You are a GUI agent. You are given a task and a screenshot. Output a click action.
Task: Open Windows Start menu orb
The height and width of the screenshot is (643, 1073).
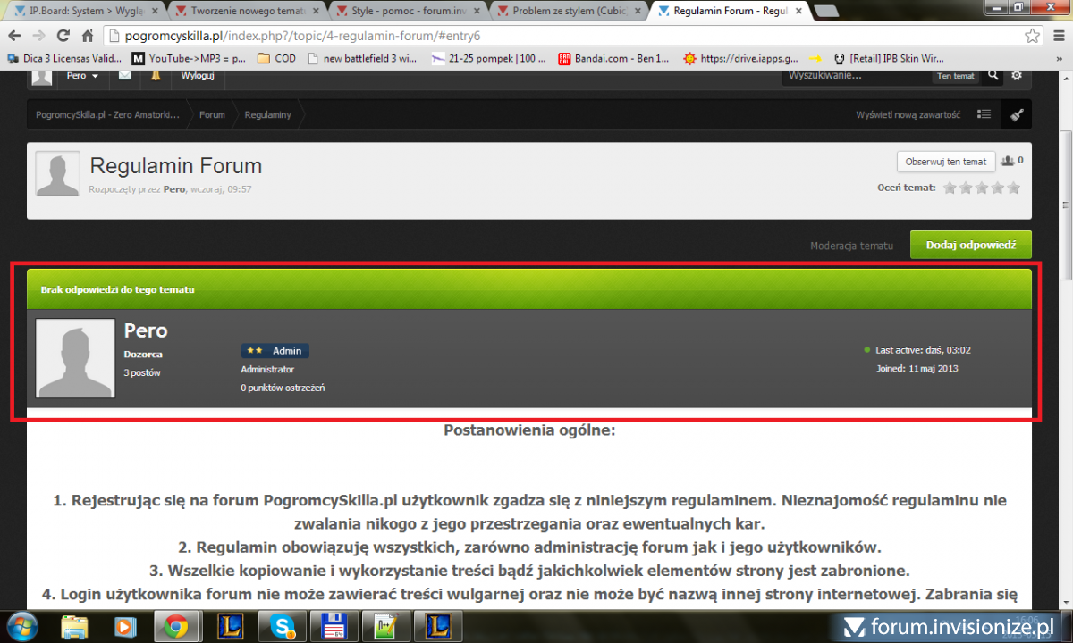pyautogui.click(x=21, y=627)
